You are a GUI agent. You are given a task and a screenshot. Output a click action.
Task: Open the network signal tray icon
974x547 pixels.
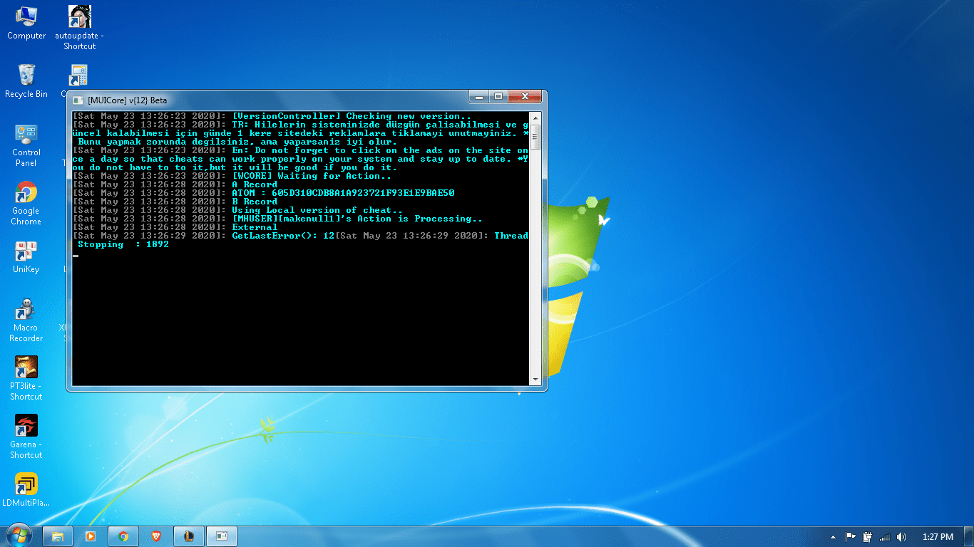coord(885,536)
